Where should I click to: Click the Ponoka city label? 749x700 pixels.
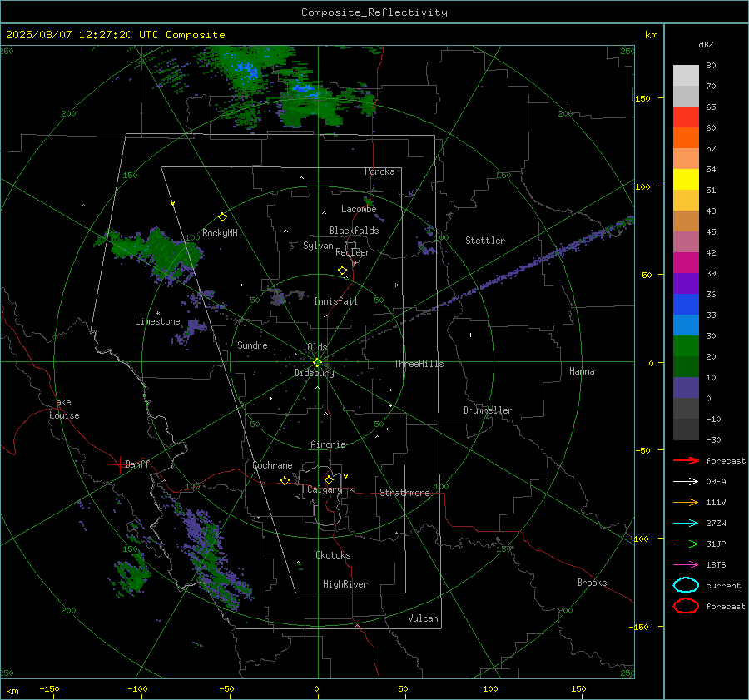[379, 172]
